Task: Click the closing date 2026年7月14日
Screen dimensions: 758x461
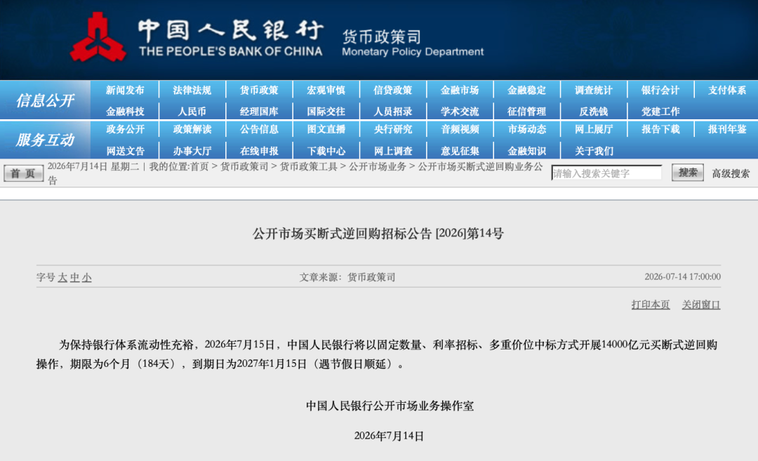Action: (389, 436)
